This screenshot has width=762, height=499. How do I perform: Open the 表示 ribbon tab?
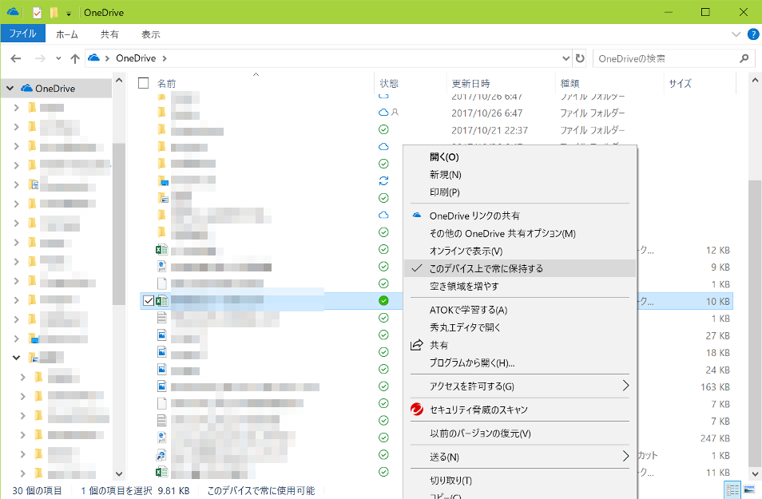(x=151, y=34)
